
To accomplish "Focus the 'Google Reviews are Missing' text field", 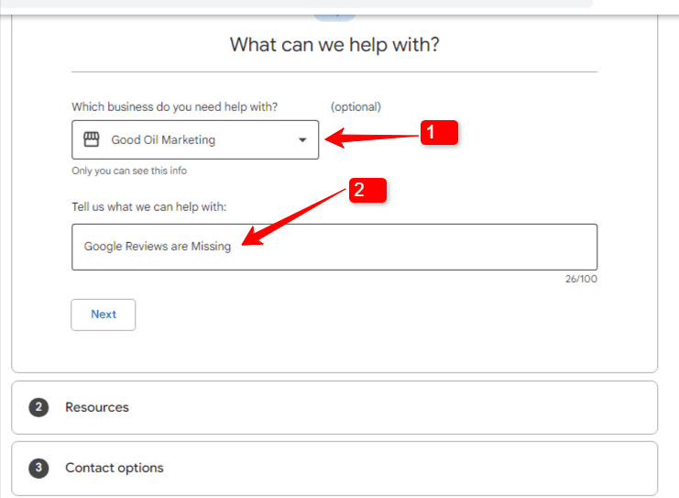I will 334,247.
